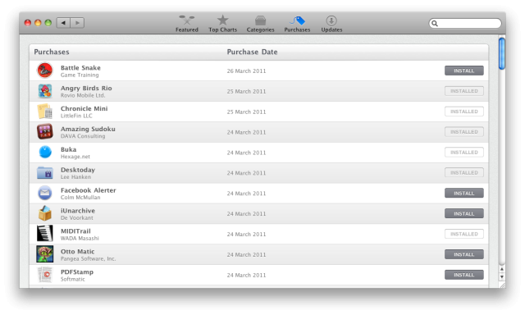Click developer name De Voorkant
This screenshot has height=315, width=525.
76,218
